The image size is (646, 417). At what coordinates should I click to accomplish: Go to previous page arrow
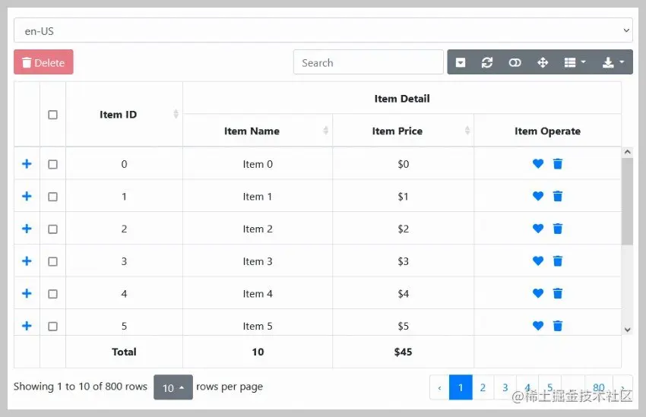[439, 387]
